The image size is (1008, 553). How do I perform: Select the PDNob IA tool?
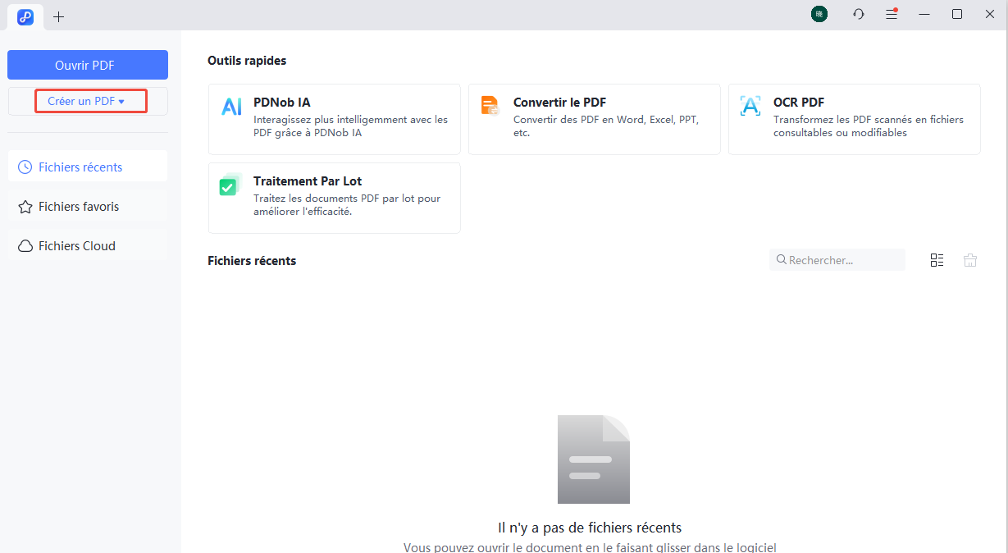334,119
